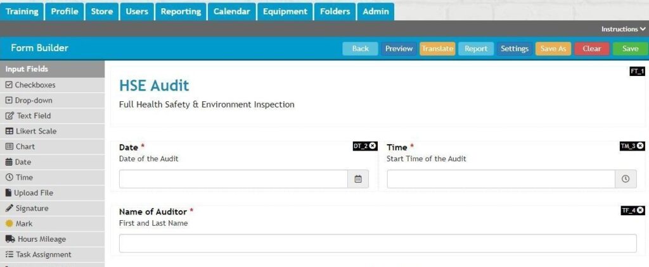Remove the DT_2 date field
The image size is (649, 267).
(373, 146)
